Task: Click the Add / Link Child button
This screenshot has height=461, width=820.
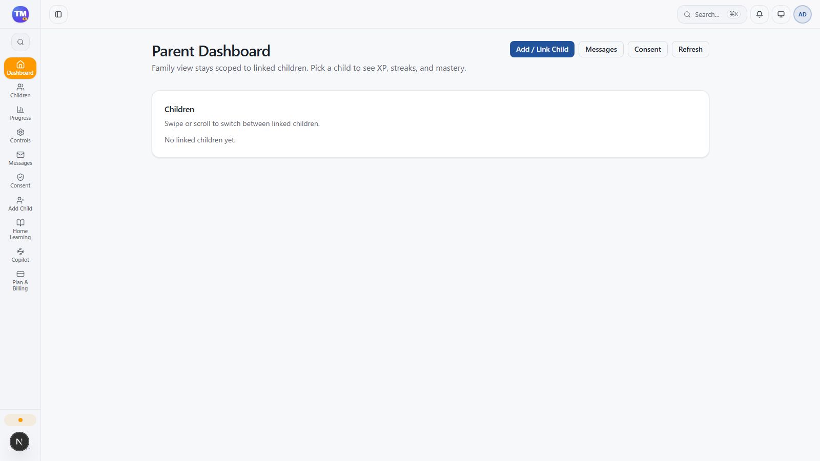Action: (x=542, y=49)
